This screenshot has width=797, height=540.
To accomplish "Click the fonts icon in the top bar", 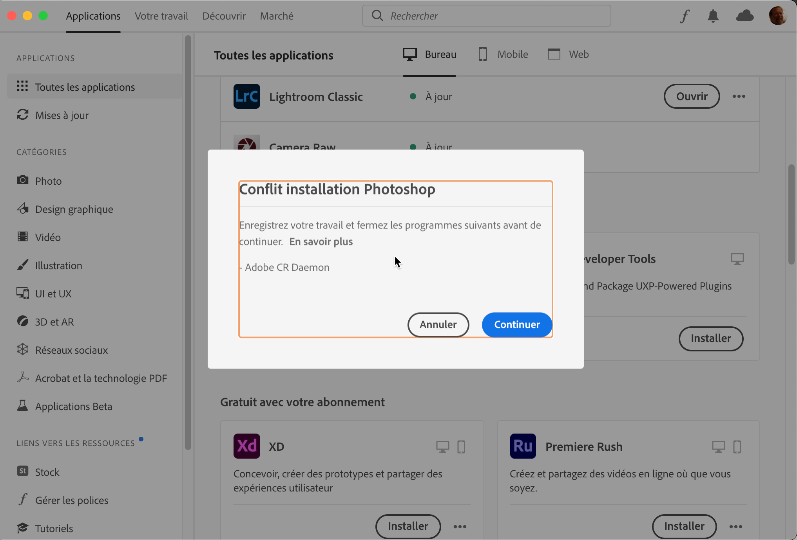I will (685, 16).
